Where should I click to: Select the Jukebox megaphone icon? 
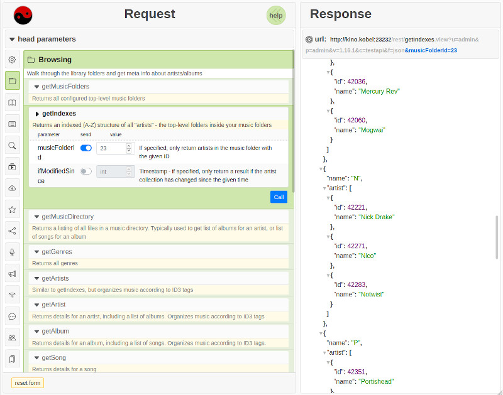11,273
